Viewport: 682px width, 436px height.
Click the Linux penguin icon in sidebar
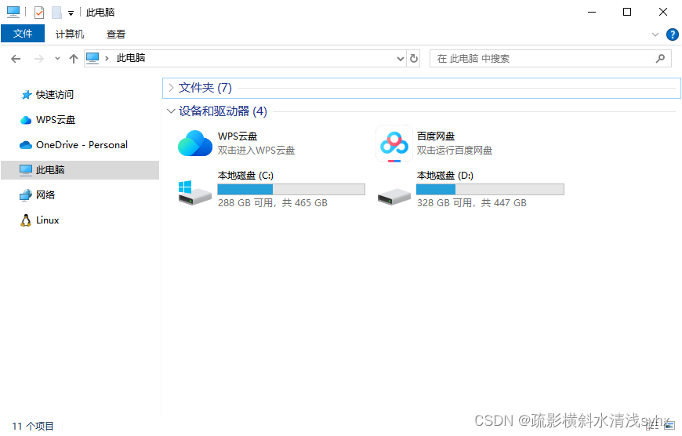click(x=26, y=220)
